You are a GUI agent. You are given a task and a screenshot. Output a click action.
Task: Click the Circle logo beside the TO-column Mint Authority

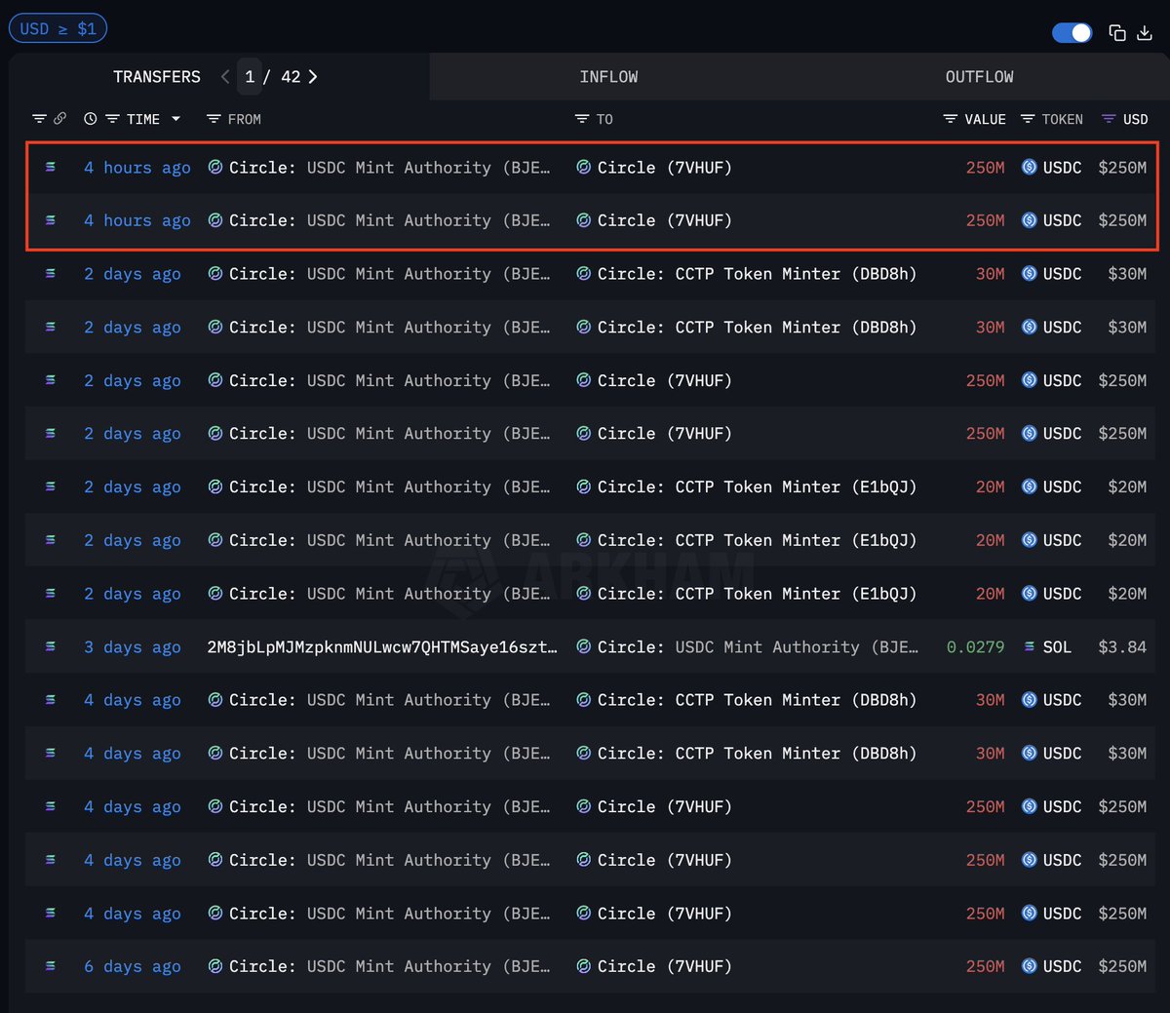(583, 646)
